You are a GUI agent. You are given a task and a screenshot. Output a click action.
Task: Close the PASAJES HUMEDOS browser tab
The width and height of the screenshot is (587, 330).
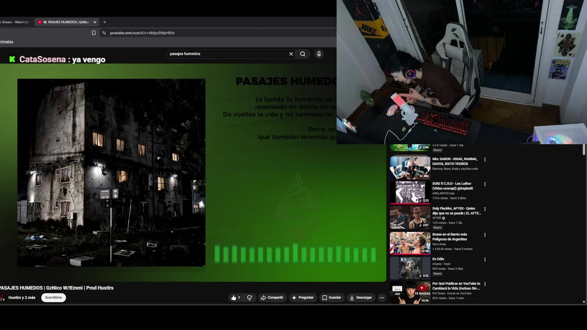point(95,22)
